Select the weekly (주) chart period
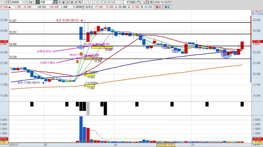The image size is (263, 147). (60, 2)
